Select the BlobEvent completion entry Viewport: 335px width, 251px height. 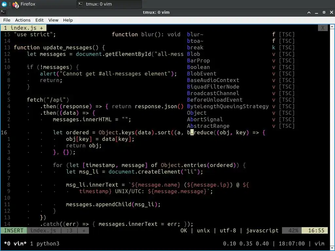[240, 74]
